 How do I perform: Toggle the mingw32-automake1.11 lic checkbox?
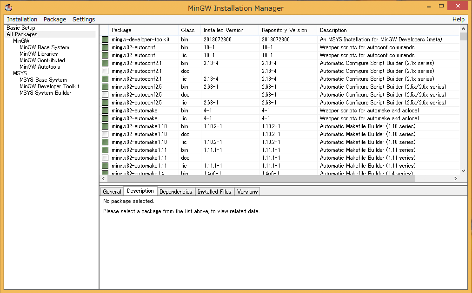[x=105, y=166]
